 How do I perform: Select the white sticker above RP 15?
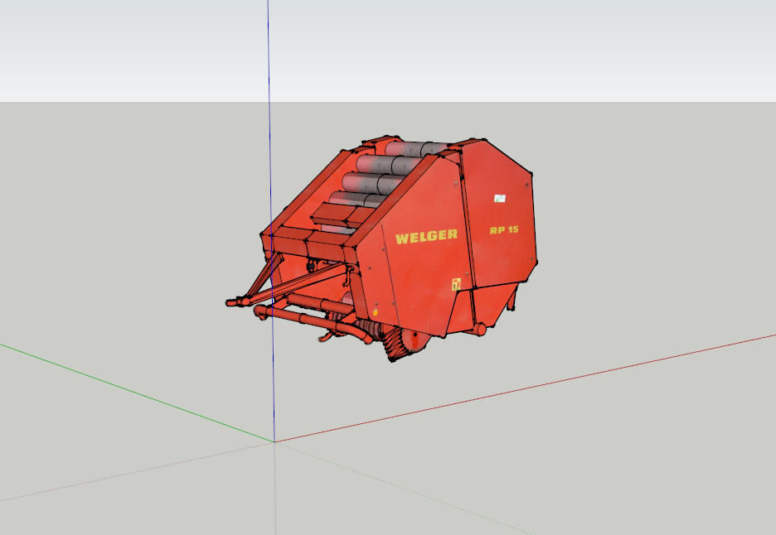(500, 198)
